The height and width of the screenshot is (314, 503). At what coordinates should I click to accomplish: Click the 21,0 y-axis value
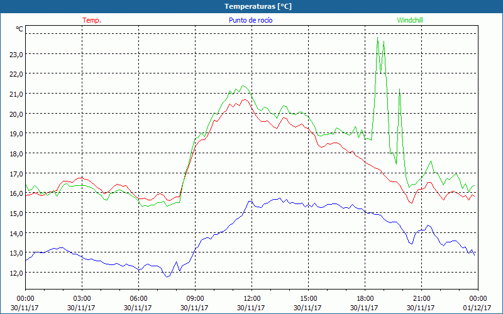(16, 94)
